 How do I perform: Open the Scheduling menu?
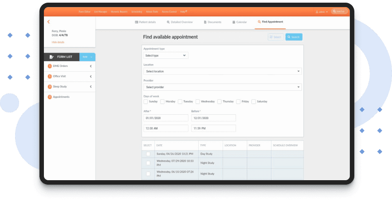pyautogui.click(x=137, y=12)
